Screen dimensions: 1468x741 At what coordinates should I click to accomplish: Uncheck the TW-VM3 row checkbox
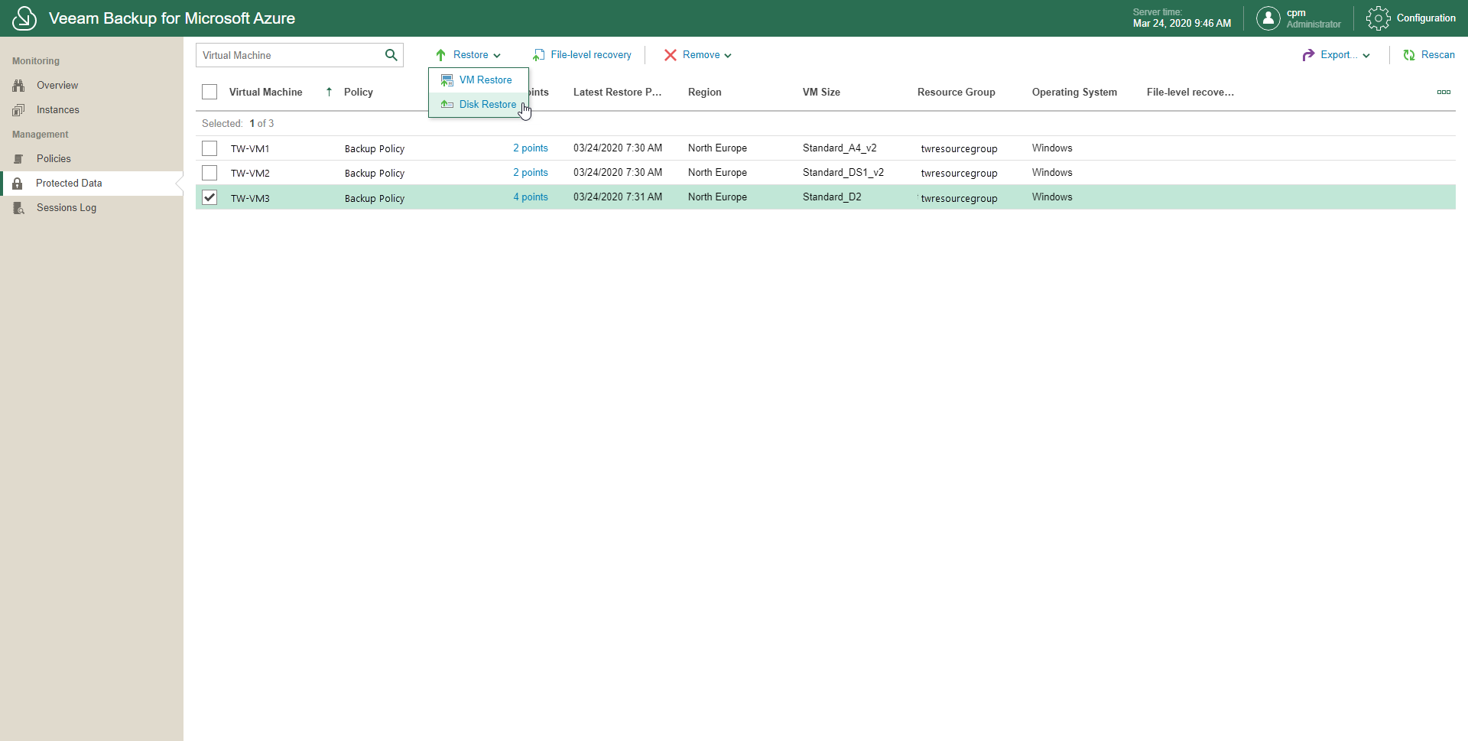[x=209, y=197]
